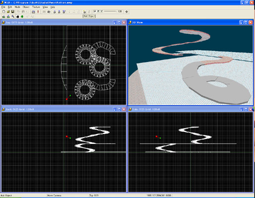Click the greyed Copy icon in the toolbar

pos(18,11)
